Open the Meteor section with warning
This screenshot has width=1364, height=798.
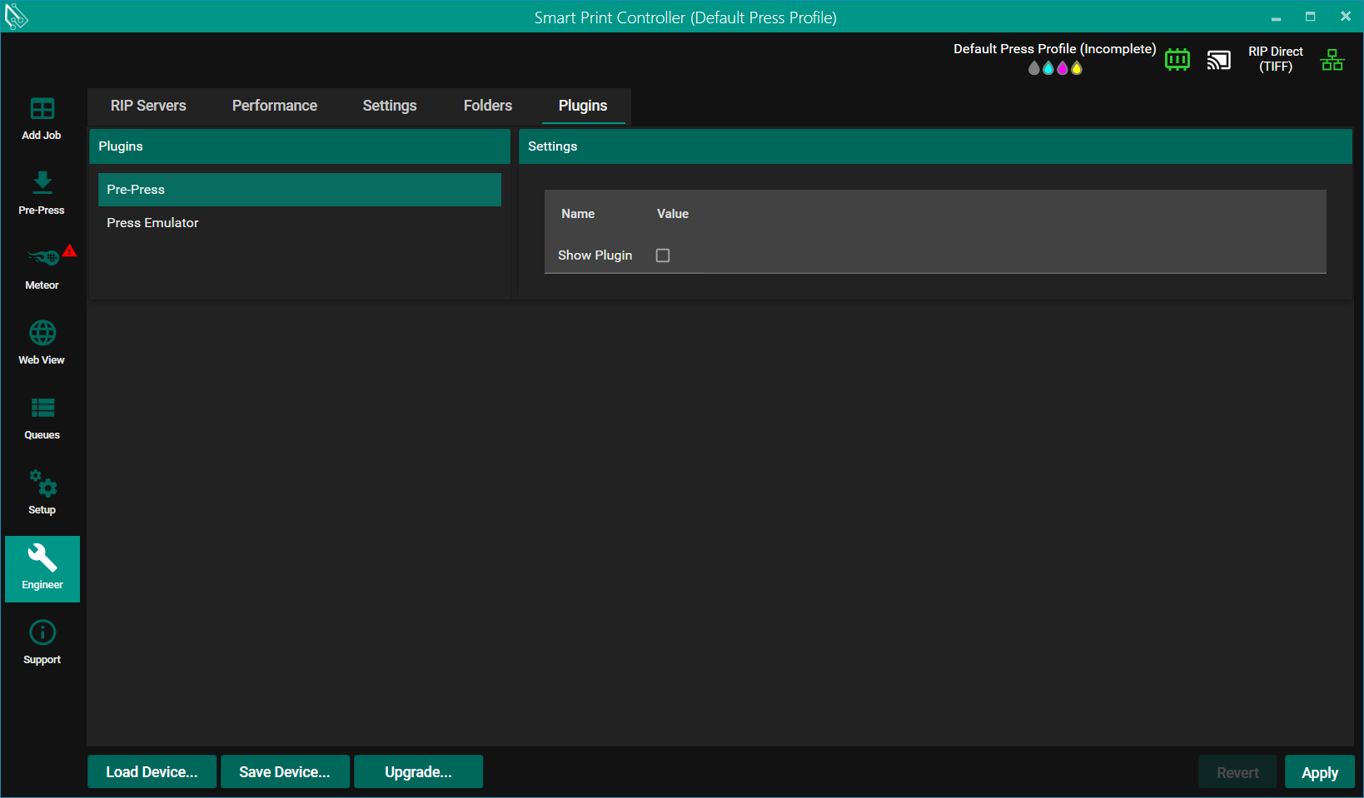tap(42, 268)
